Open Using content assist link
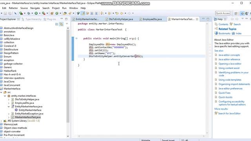The height and width of the screenshot is (141, 251). pyautogui.click(x=229, y=68)
